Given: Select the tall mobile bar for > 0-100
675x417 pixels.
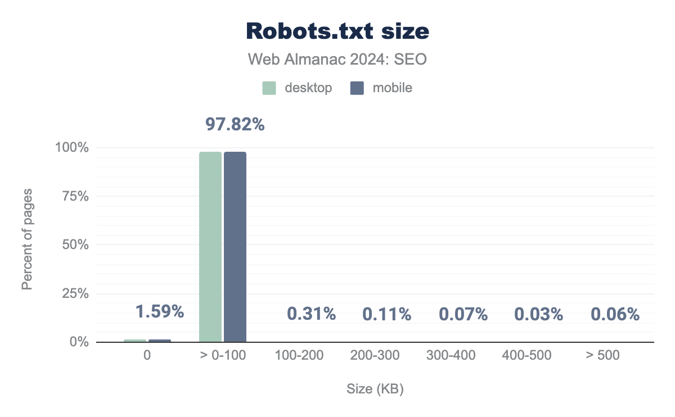Looking at the screenshot, I should pyautogui.click(x=235, y=247).
